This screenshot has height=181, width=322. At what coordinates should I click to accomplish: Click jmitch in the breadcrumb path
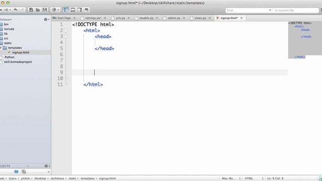pyautogui.click(x=25, y=178)
